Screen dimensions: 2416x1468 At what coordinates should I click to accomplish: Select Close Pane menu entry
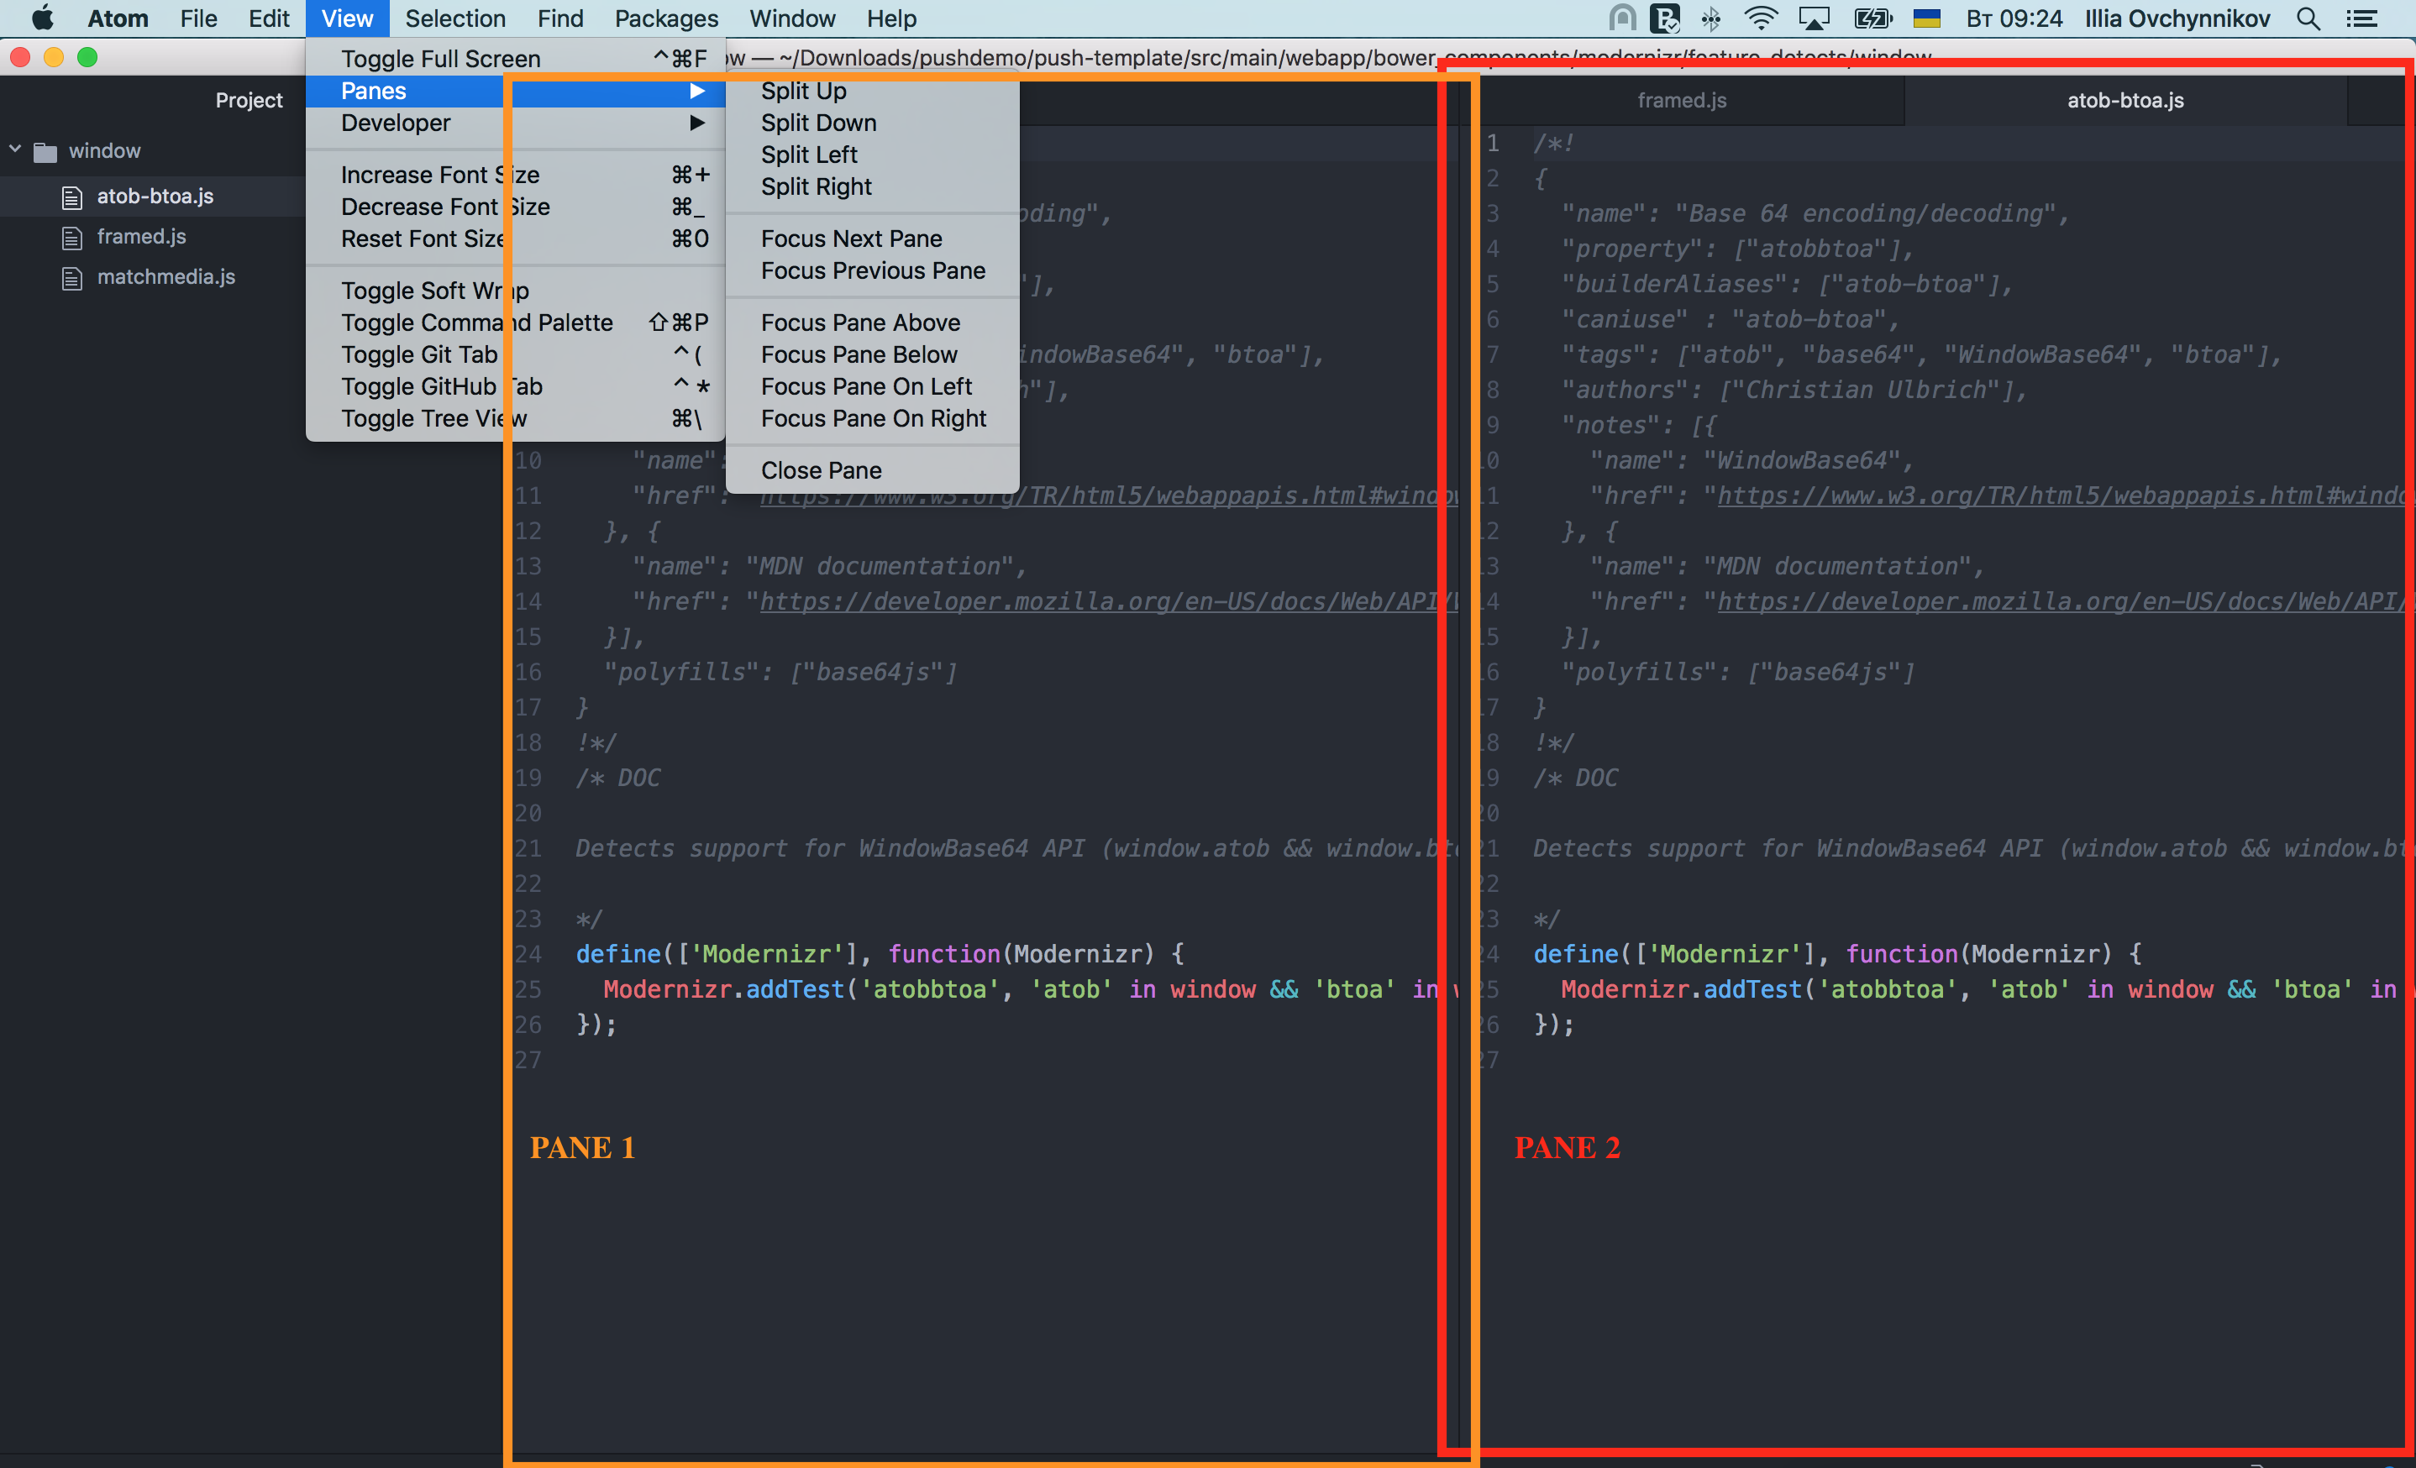tap(821, 470)
